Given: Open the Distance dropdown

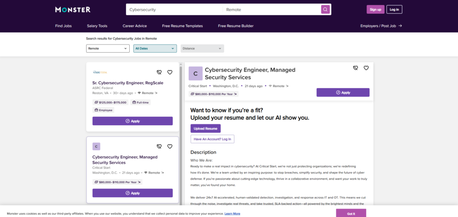Looking at the screenshot, I should click(202, 48).
